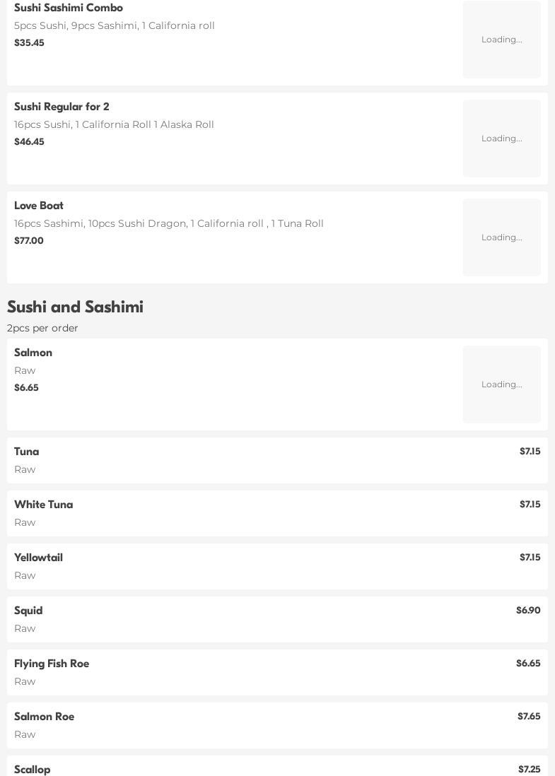
Task: Open the White Tuna item
Action: pyautogui.click(x=44, y=505)
